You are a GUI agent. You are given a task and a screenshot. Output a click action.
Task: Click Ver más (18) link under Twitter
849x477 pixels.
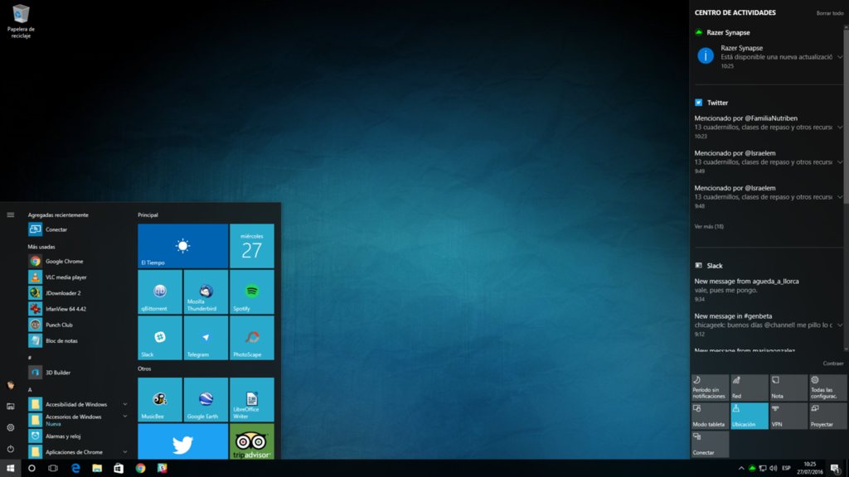709,227
